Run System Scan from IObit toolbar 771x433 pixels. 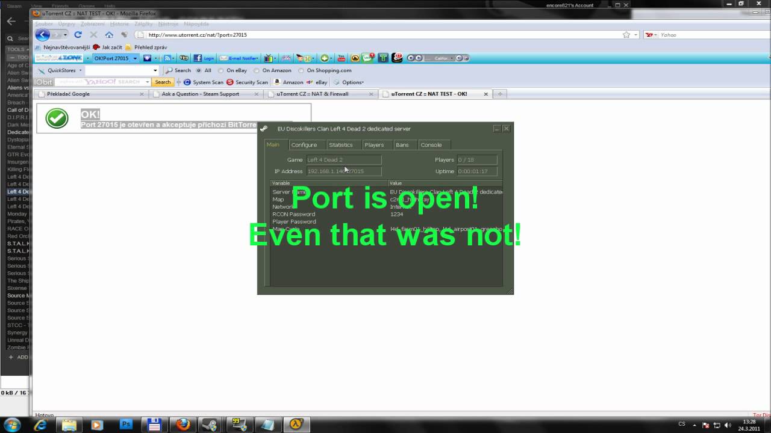(x=203, y=82)
